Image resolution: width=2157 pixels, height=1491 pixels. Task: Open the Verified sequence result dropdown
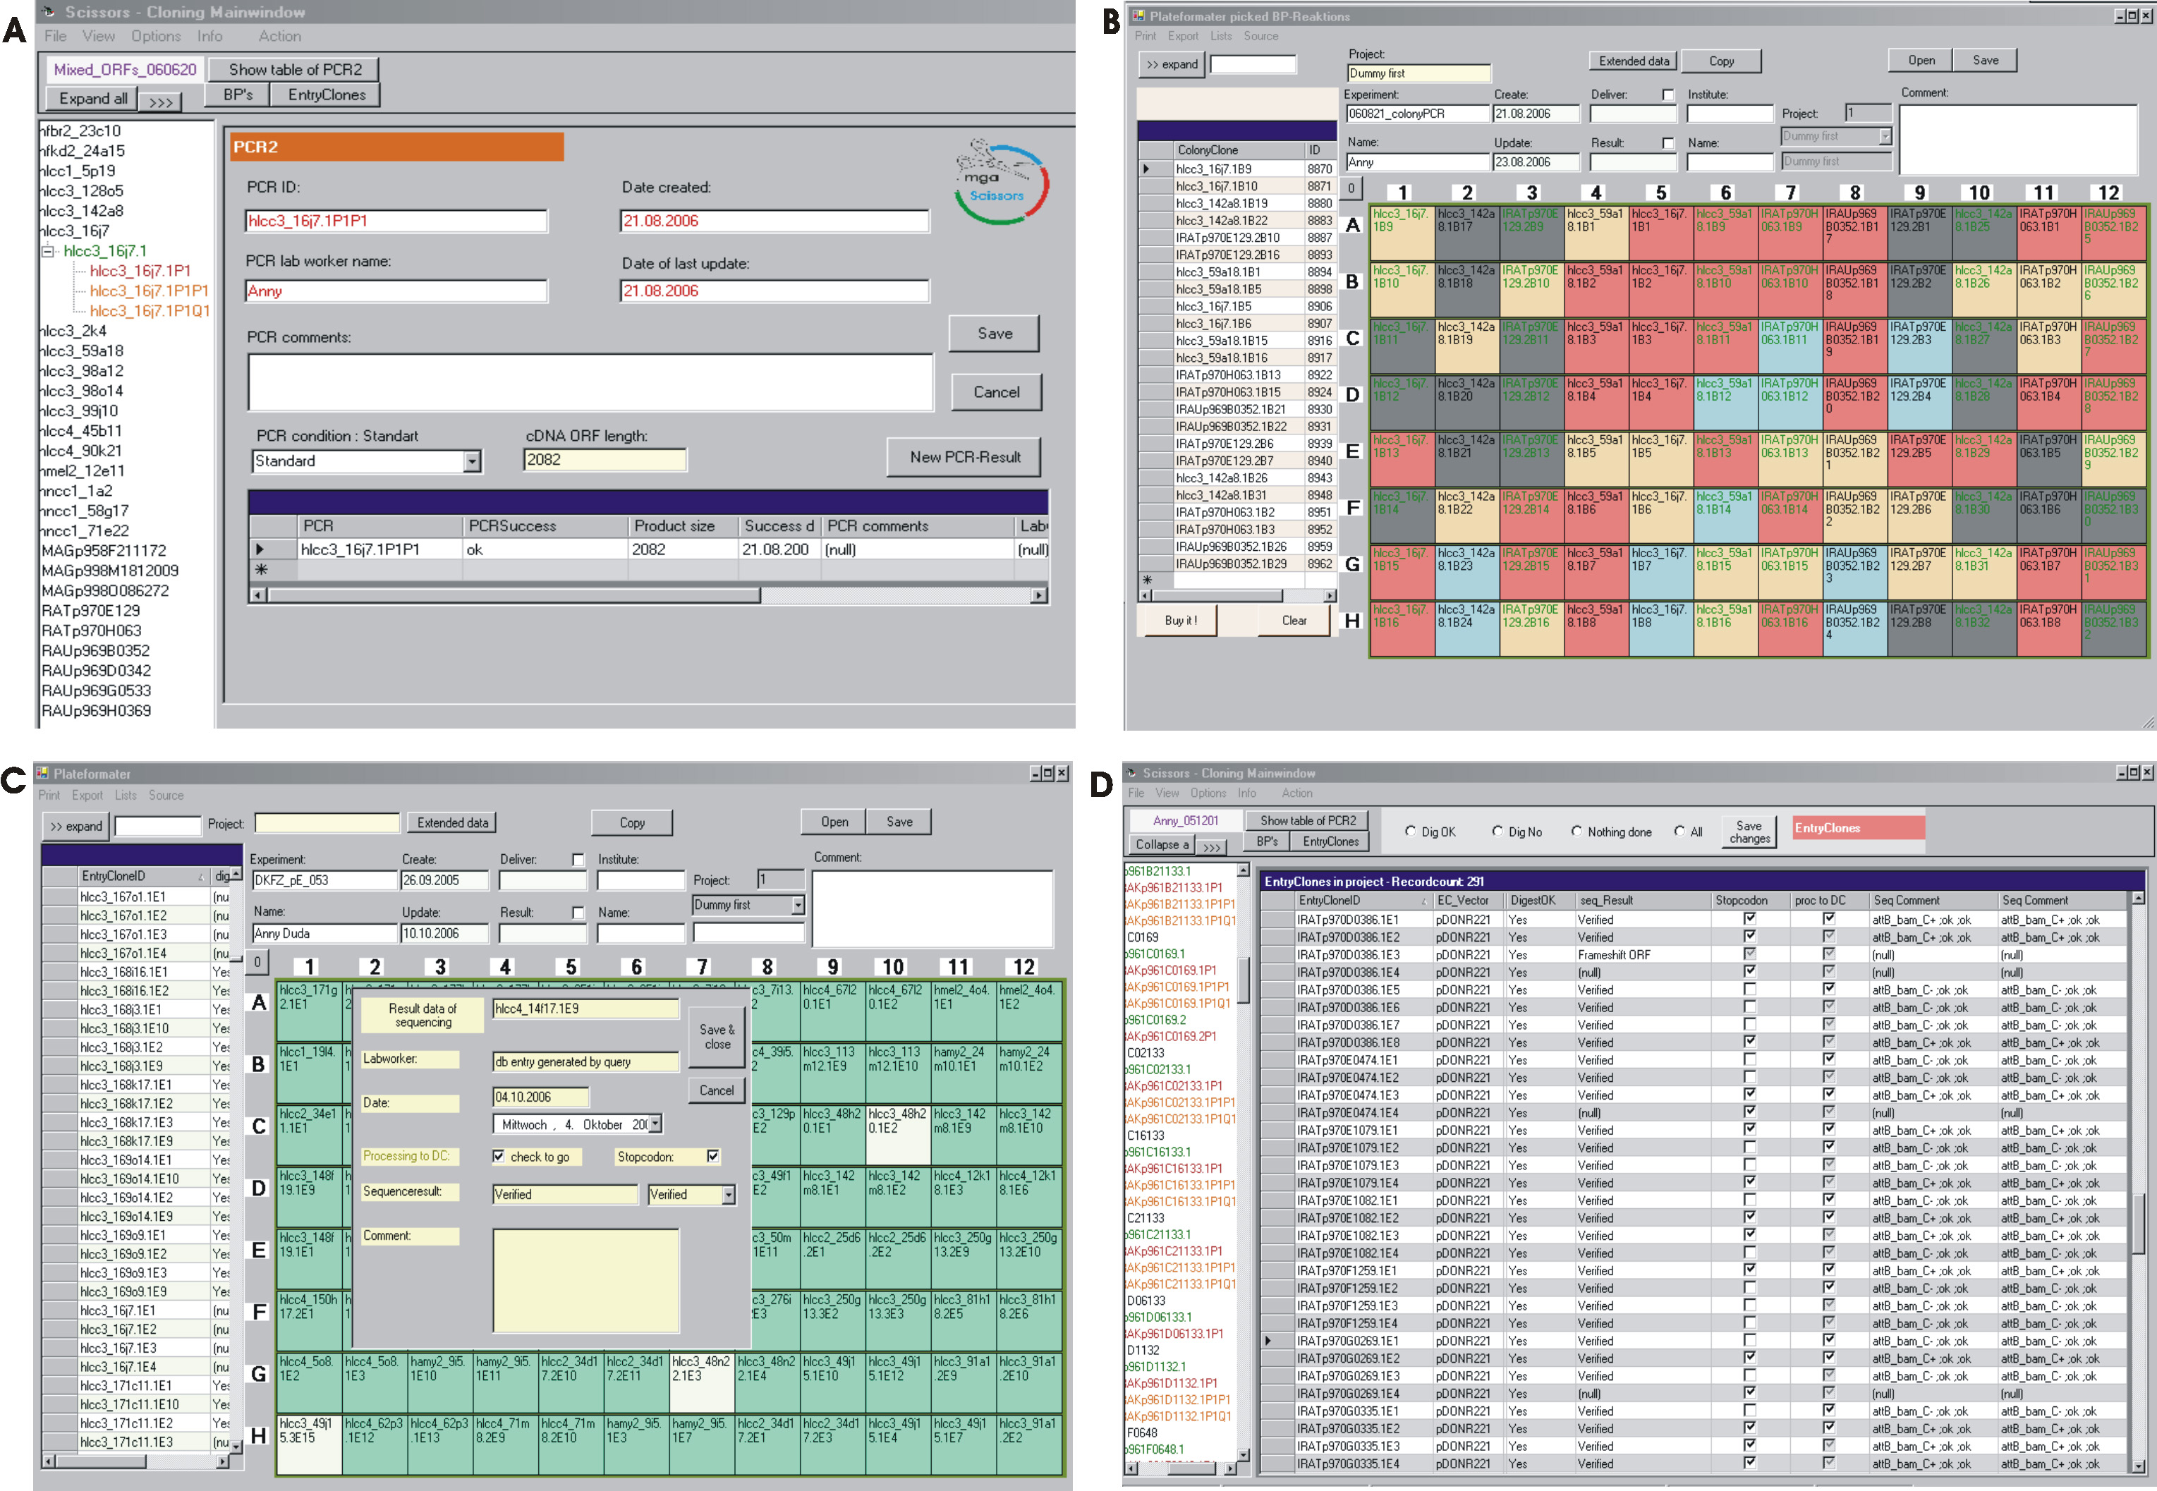(x=728, y=1194)
